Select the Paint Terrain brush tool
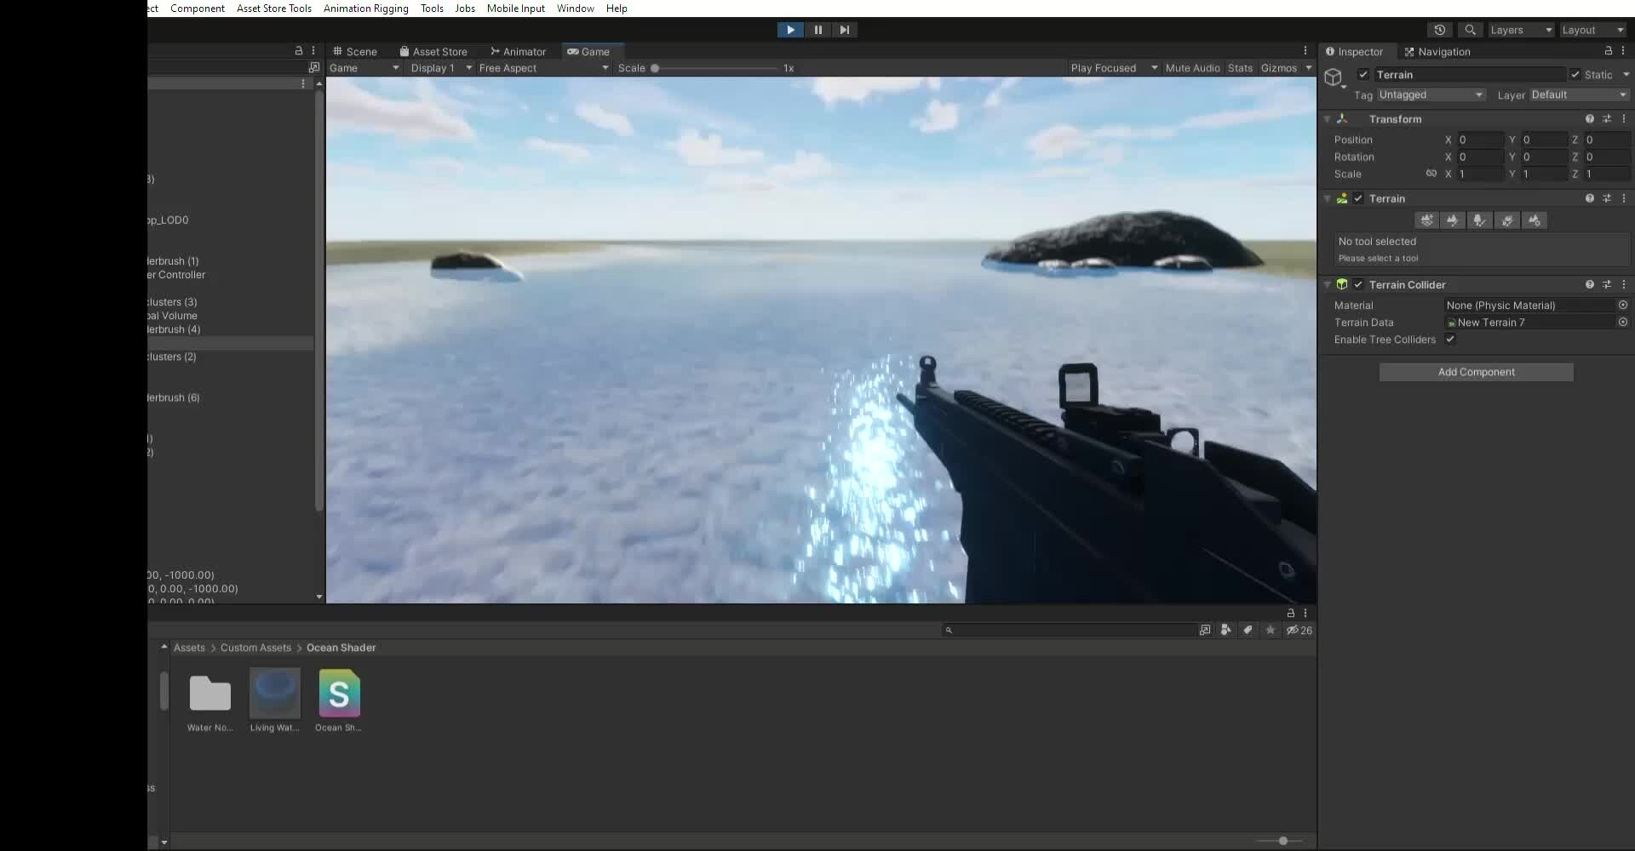This screenshot has height=851, width=1635. 1453,220
